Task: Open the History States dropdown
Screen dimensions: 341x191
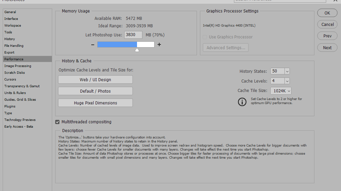Action: (287, 71)
